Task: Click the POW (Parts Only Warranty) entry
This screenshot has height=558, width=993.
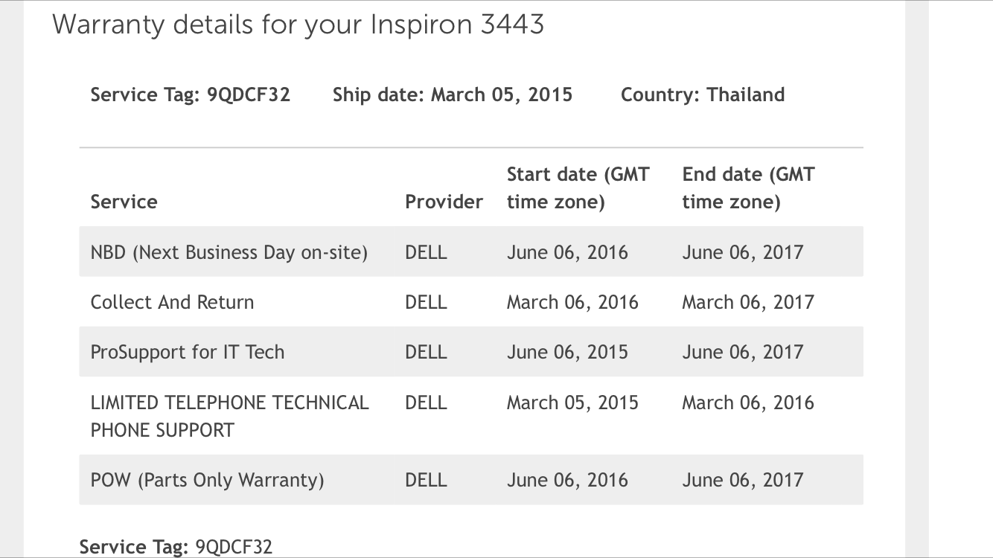Action: click(207, 480)
